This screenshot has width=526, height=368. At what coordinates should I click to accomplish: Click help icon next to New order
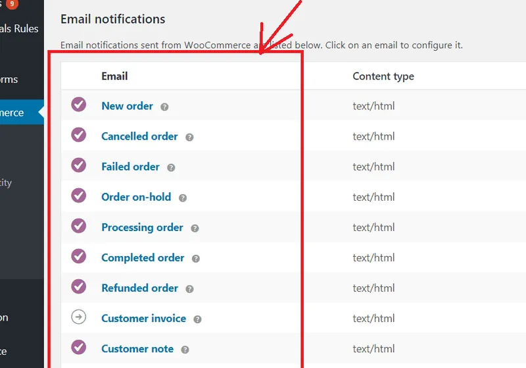click(x=164, y=107)
